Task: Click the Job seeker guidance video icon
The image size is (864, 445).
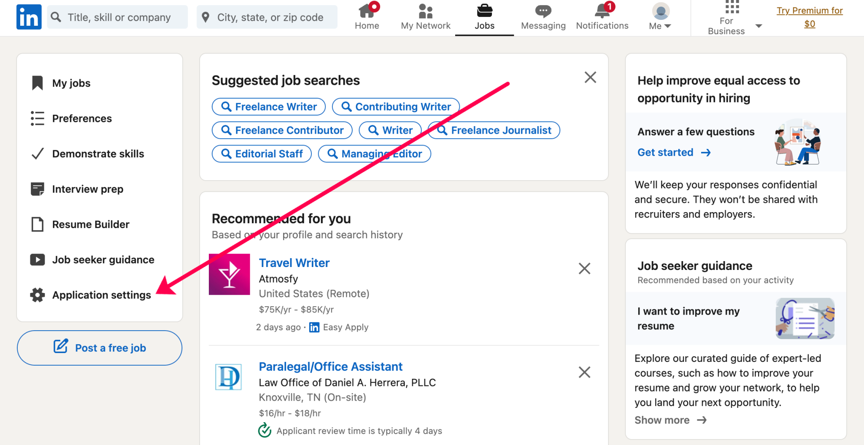Action: tap(37, 259)
